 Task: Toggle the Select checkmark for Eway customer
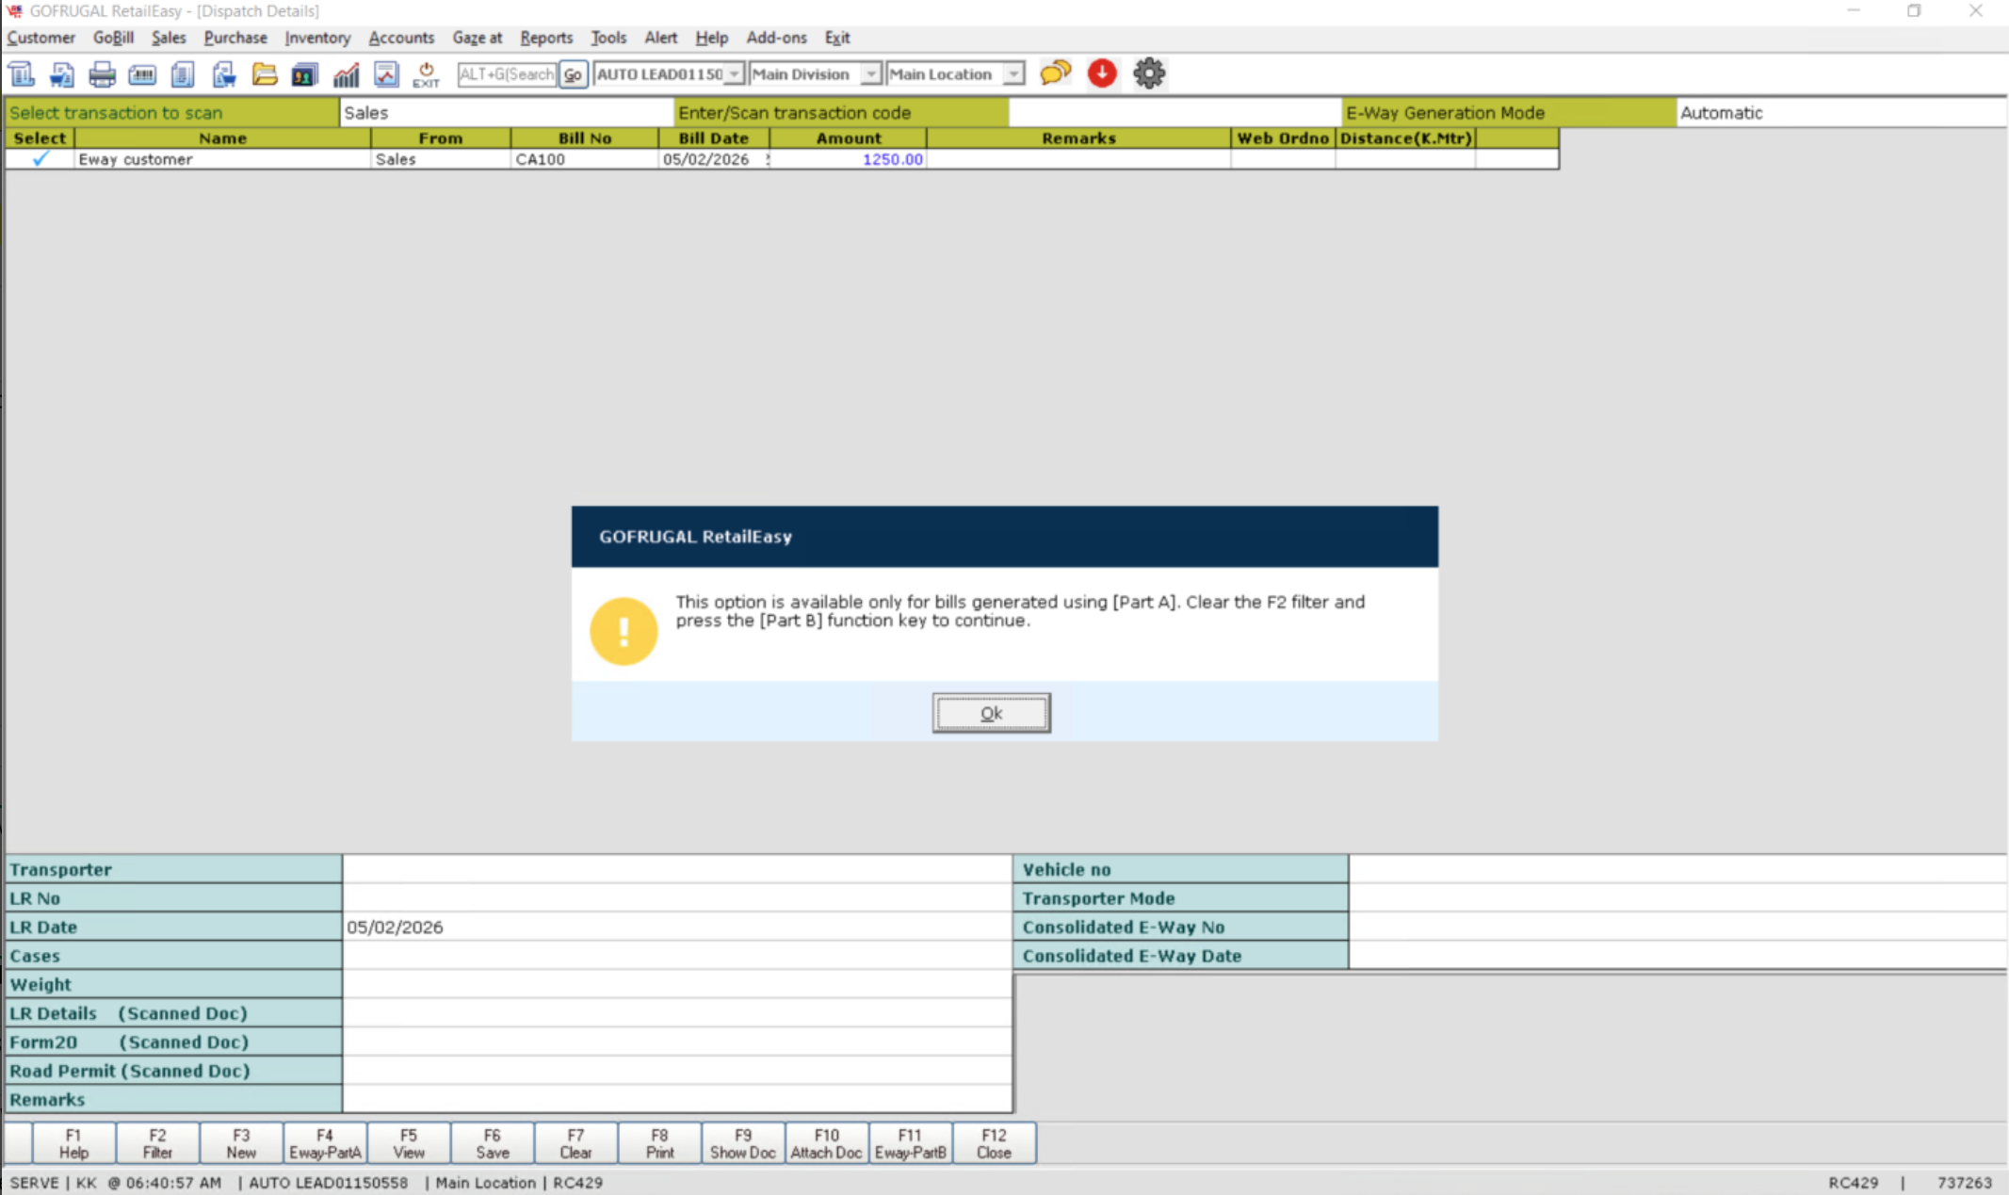click(x=40, y=159)
